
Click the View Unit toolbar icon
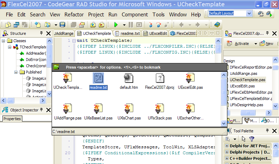pos(8,25)
